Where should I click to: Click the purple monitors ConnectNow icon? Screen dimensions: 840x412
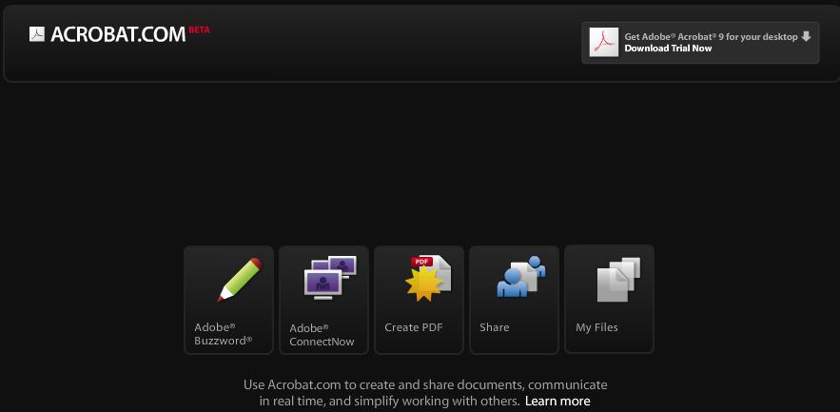click(x=330, y=278)
